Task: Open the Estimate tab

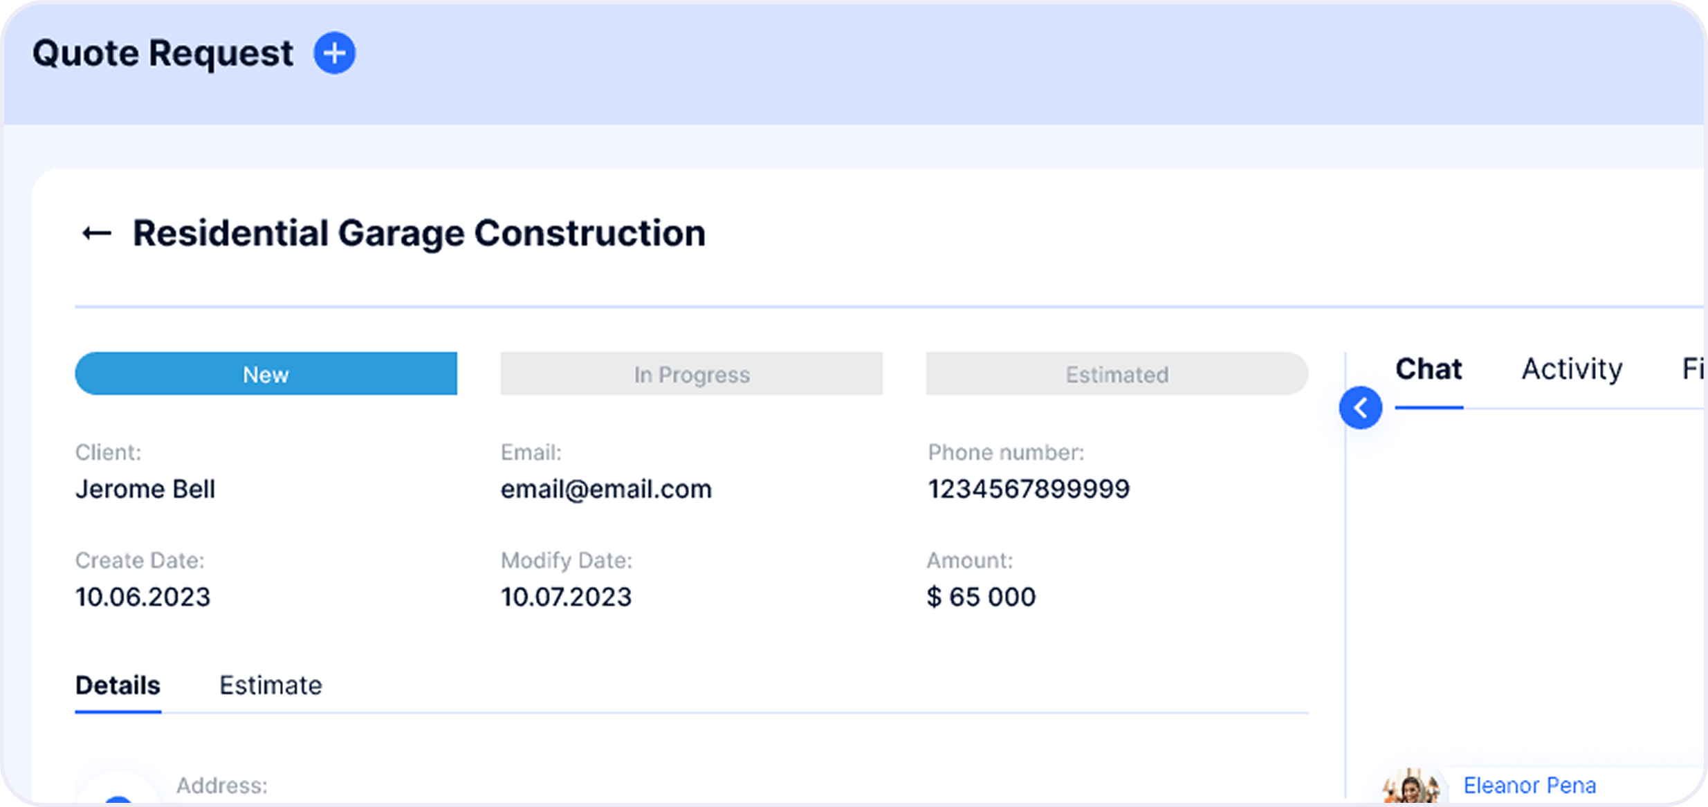Action: pos(270,686)
